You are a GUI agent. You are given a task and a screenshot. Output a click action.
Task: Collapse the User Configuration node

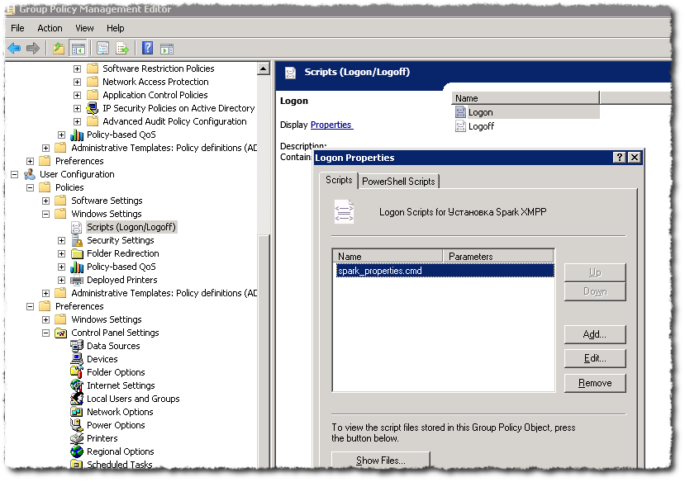point(13,173)
